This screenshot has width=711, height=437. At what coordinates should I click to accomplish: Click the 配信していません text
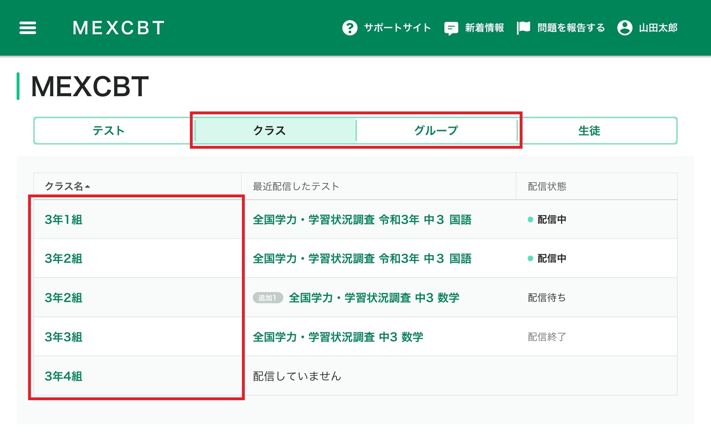point(297,376)
